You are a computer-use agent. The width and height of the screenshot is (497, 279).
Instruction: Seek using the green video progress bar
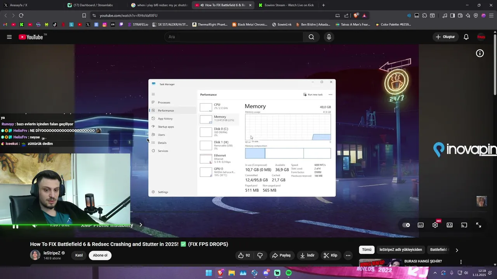[x=65, y=225]
